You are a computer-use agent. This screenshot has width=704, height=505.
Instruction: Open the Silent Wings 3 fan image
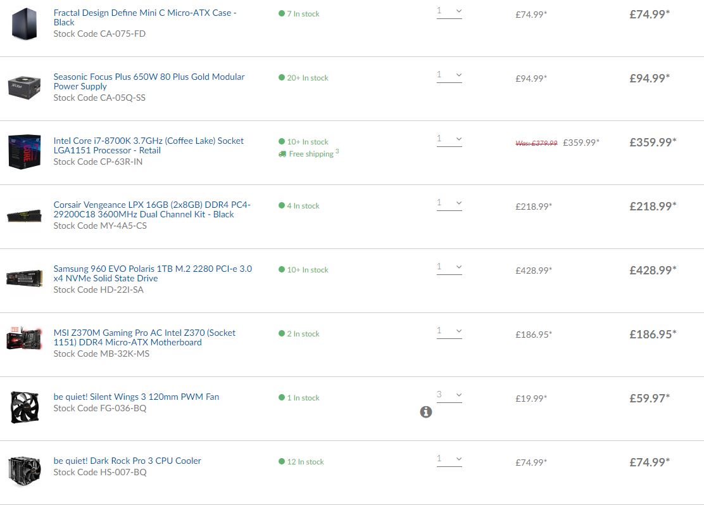(25, 407)
